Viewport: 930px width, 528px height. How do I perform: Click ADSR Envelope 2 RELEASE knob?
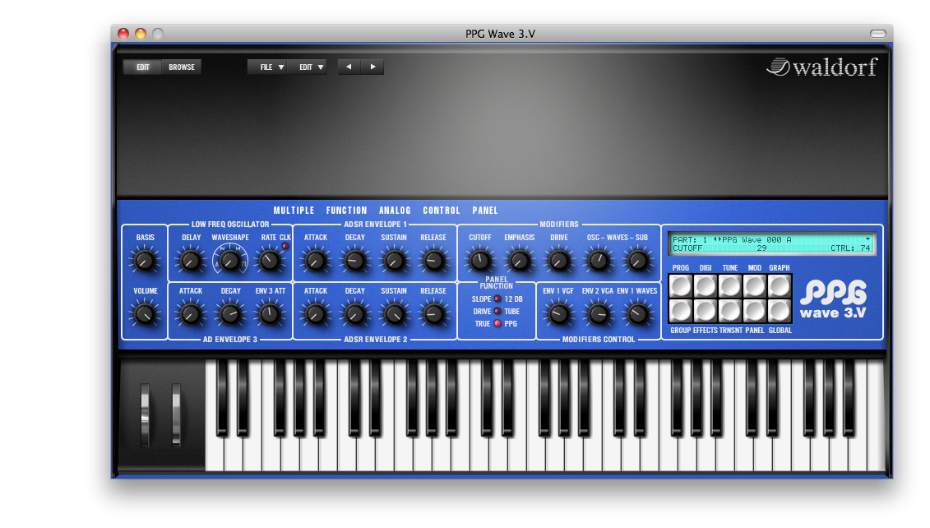pyautogui.click(x=433, y=314)
